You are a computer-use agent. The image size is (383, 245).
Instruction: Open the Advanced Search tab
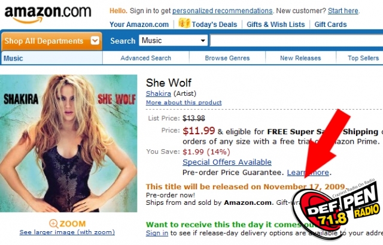(x=146, y=58)
